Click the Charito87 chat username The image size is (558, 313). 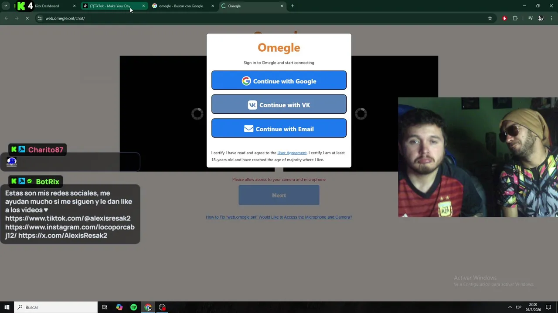[x=45, y=150]
